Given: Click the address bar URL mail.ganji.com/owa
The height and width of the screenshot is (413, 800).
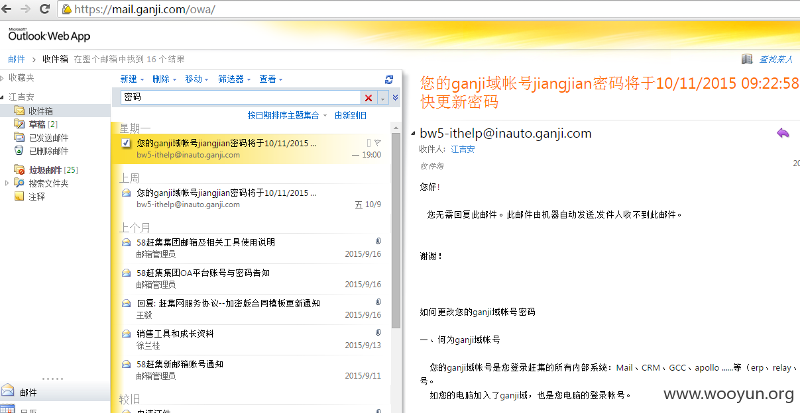Looking at the screenshot, I should (x=144, y=9).
